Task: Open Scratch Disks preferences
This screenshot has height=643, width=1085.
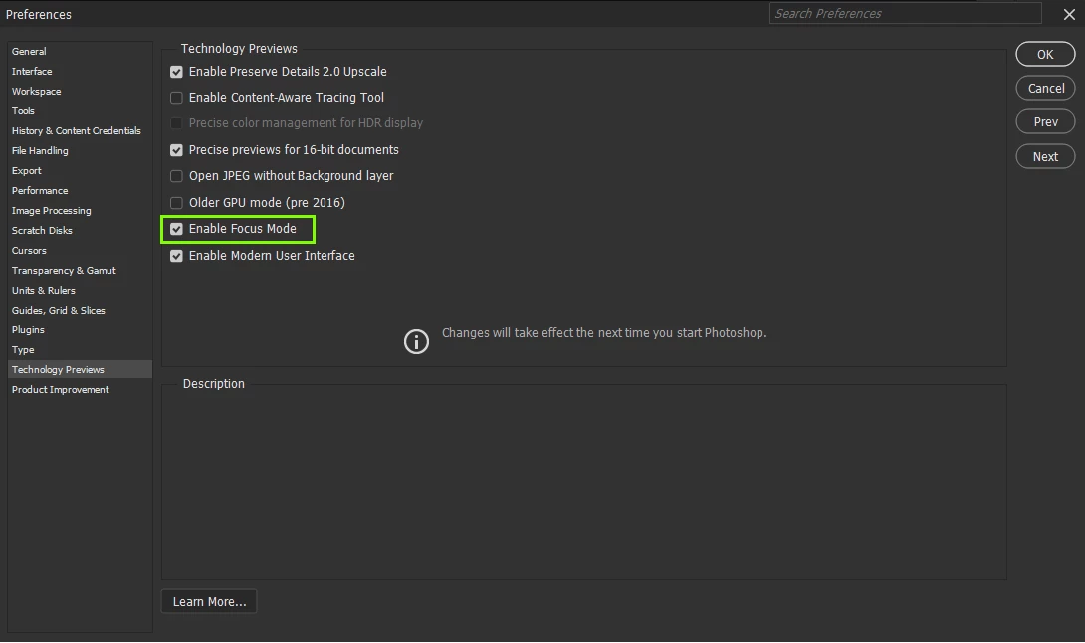Action: (x=42, y=231)
